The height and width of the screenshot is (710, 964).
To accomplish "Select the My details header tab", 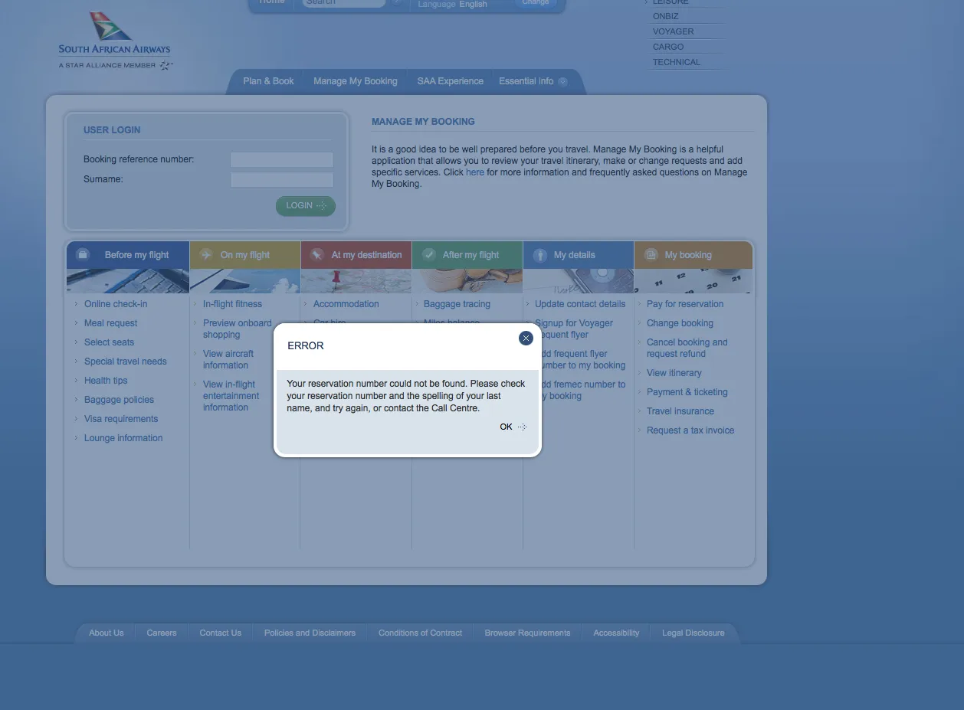I will point(579,255).
